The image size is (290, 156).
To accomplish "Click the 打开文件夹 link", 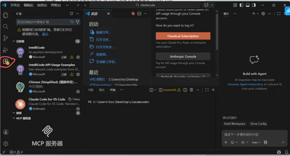I will tap(105, 47).
